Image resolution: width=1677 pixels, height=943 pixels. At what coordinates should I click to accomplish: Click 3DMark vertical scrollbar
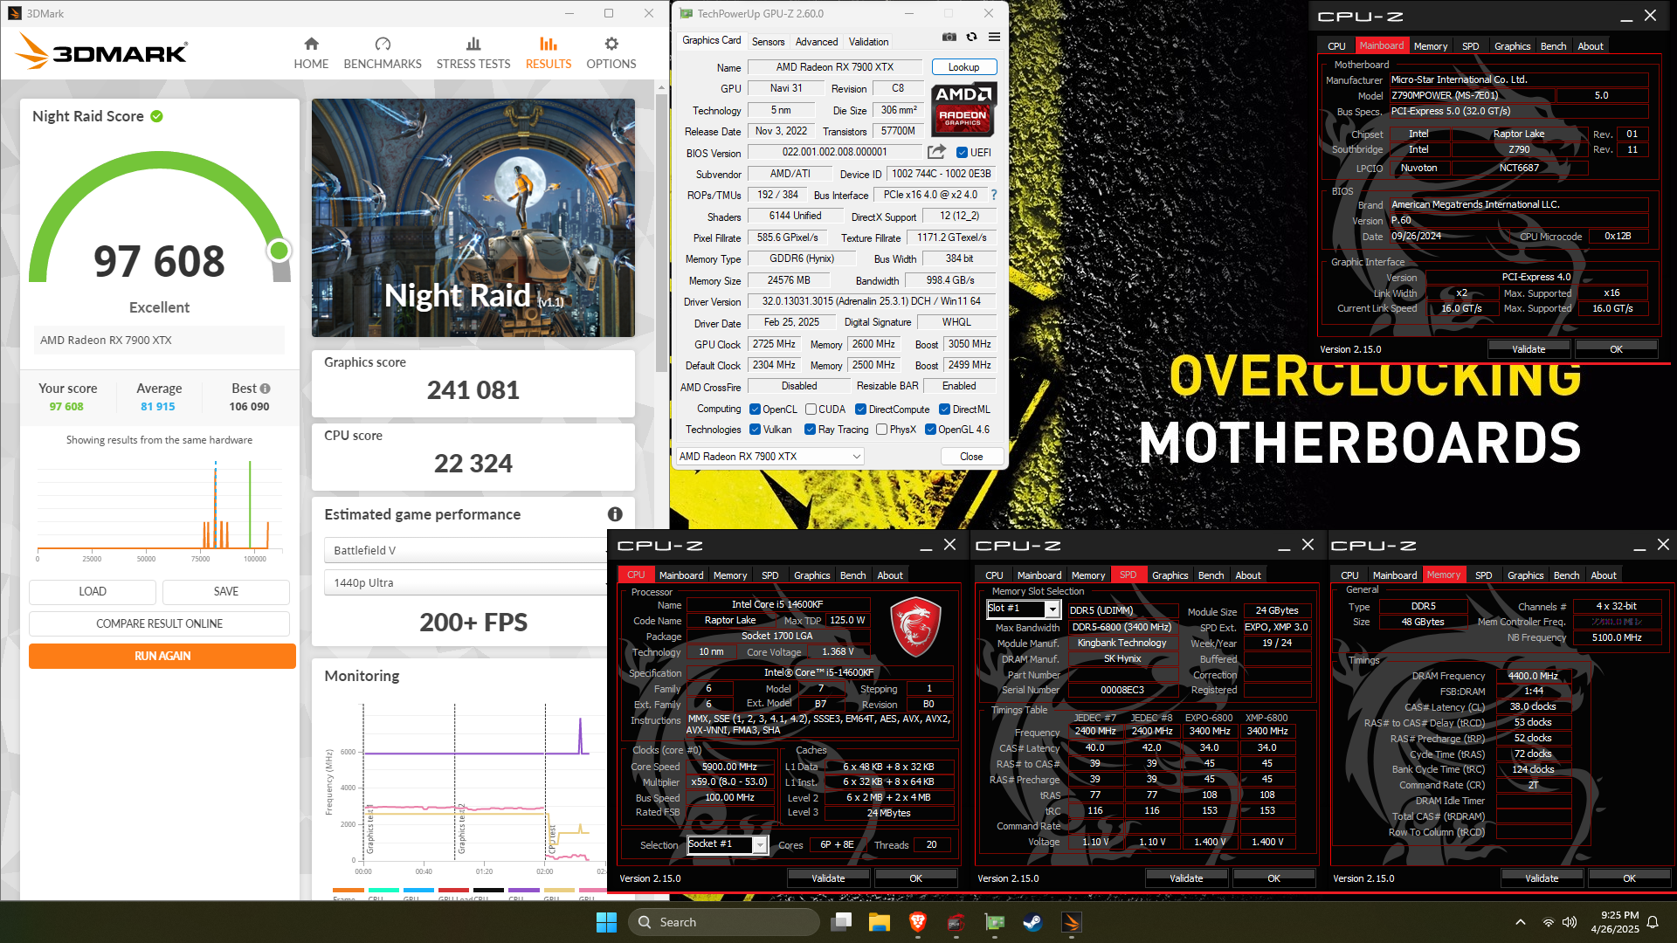pos(661,231)
